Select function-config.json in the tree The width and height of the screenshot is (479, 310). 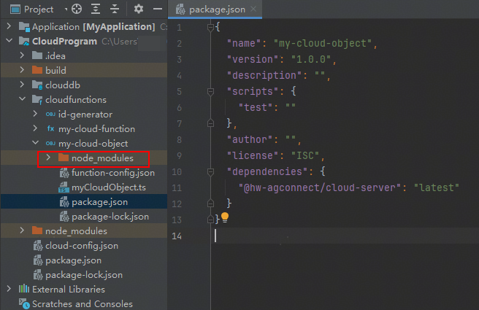click(112, 173)
